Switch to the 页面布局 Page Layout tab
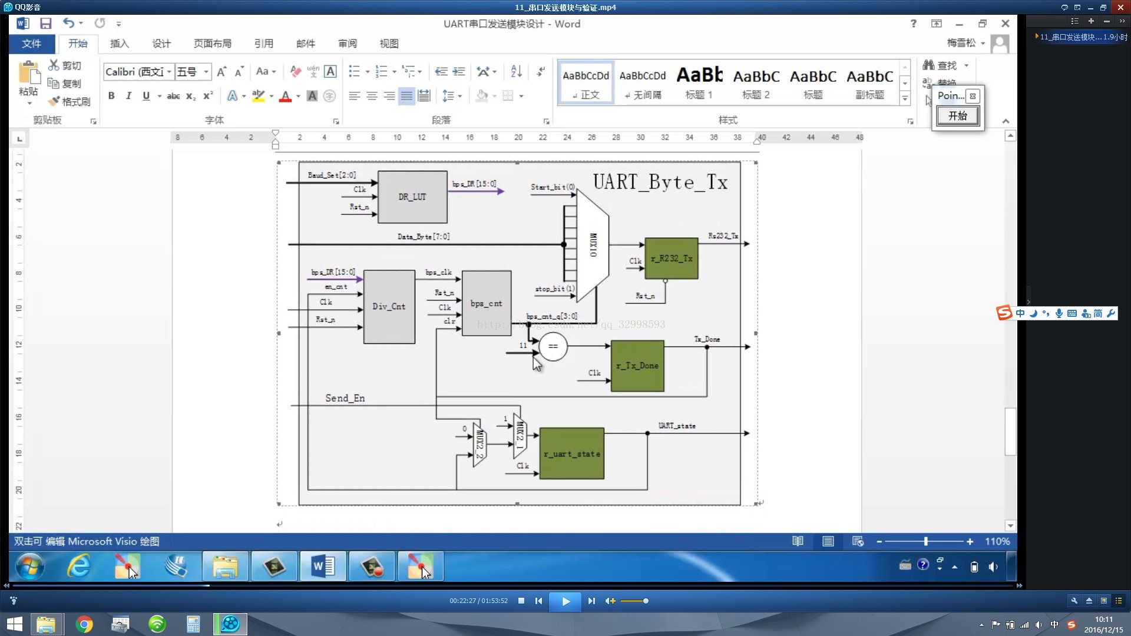 212,44
